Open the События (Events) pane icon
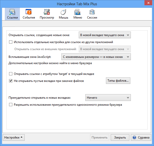 [x=29, y=14]
